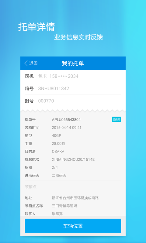Tap the contact person 诸葛亮
This screenshot has width=146, height=243.
coord(57,214)
